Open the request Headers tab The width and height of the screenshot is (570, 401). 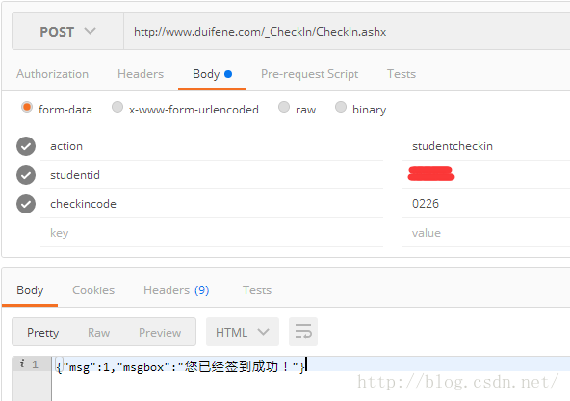click(141, 74)
